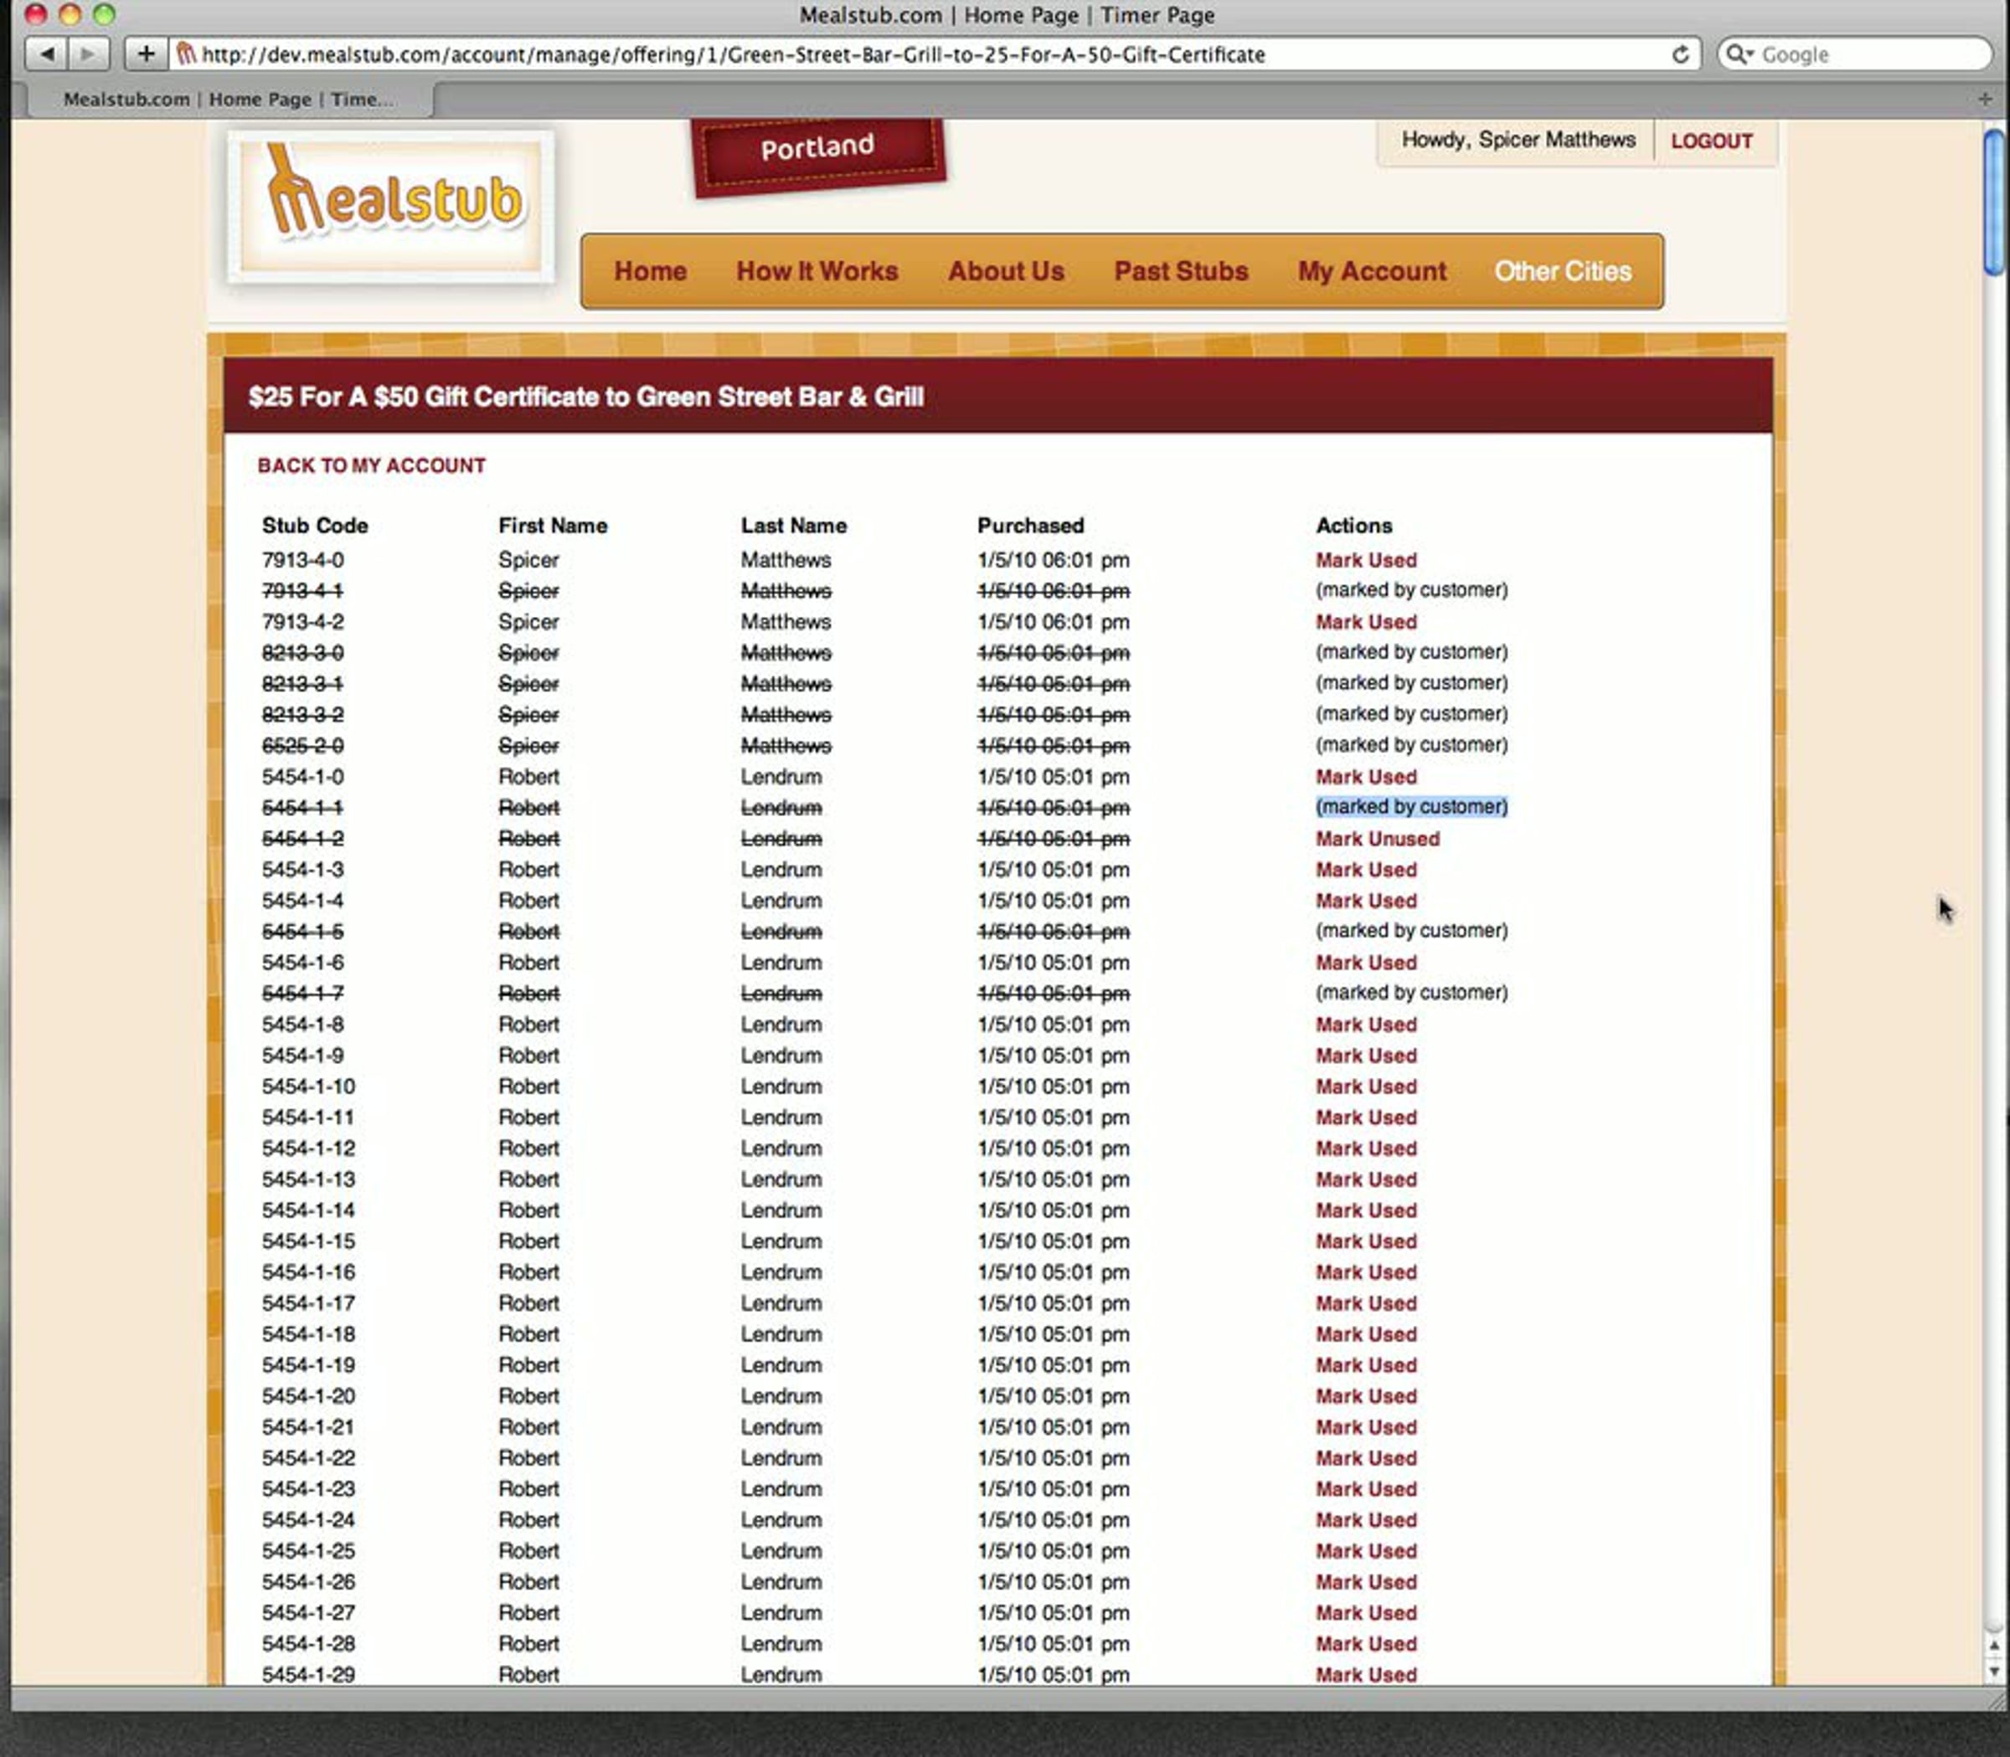Mark stub 5454-1-6 as used
The image size is (2010, 1757).
coord(1365,962)
